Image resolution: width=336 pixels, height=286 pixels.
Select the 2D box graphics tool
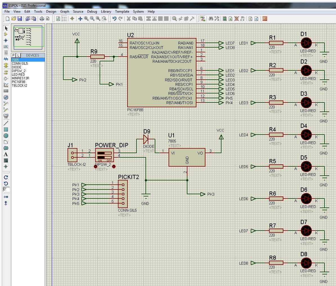click(6, 129)
